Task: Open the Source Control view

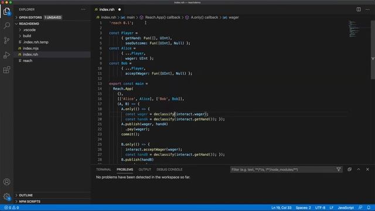Action: tap(6, 40)
